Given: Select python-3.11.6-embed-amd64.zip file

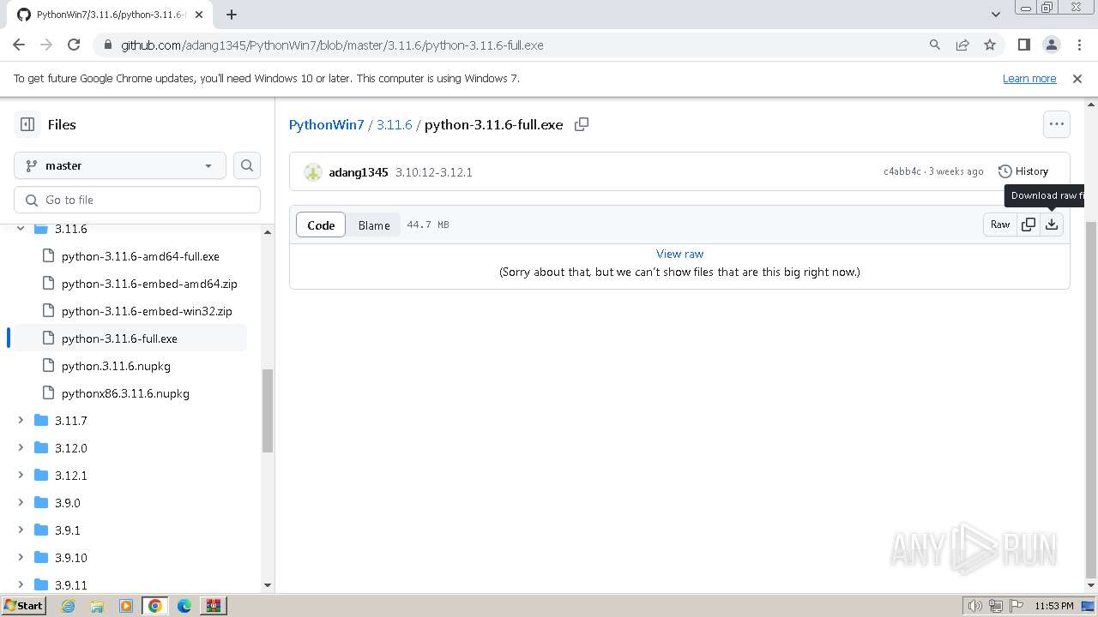Looking at the screenshot, I should (x=149, y=284).
